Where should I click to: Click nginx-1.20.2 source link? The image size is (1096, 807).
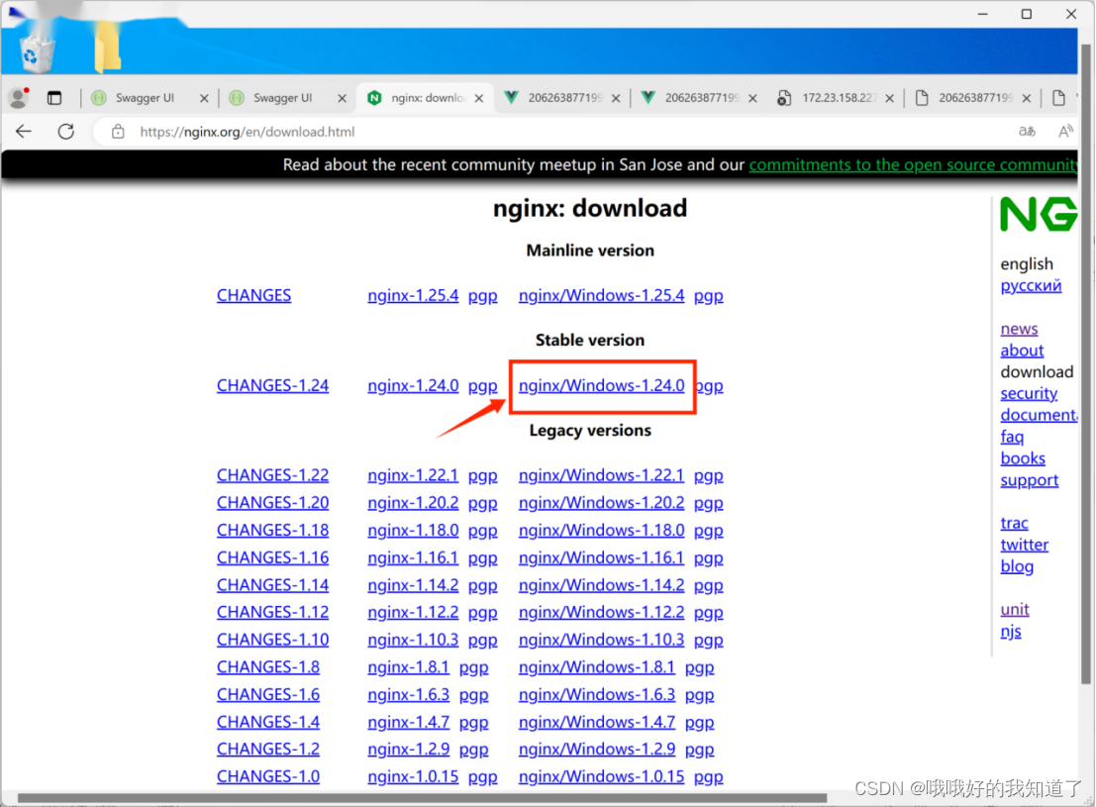pyautogui.click(x=413, y=503)
